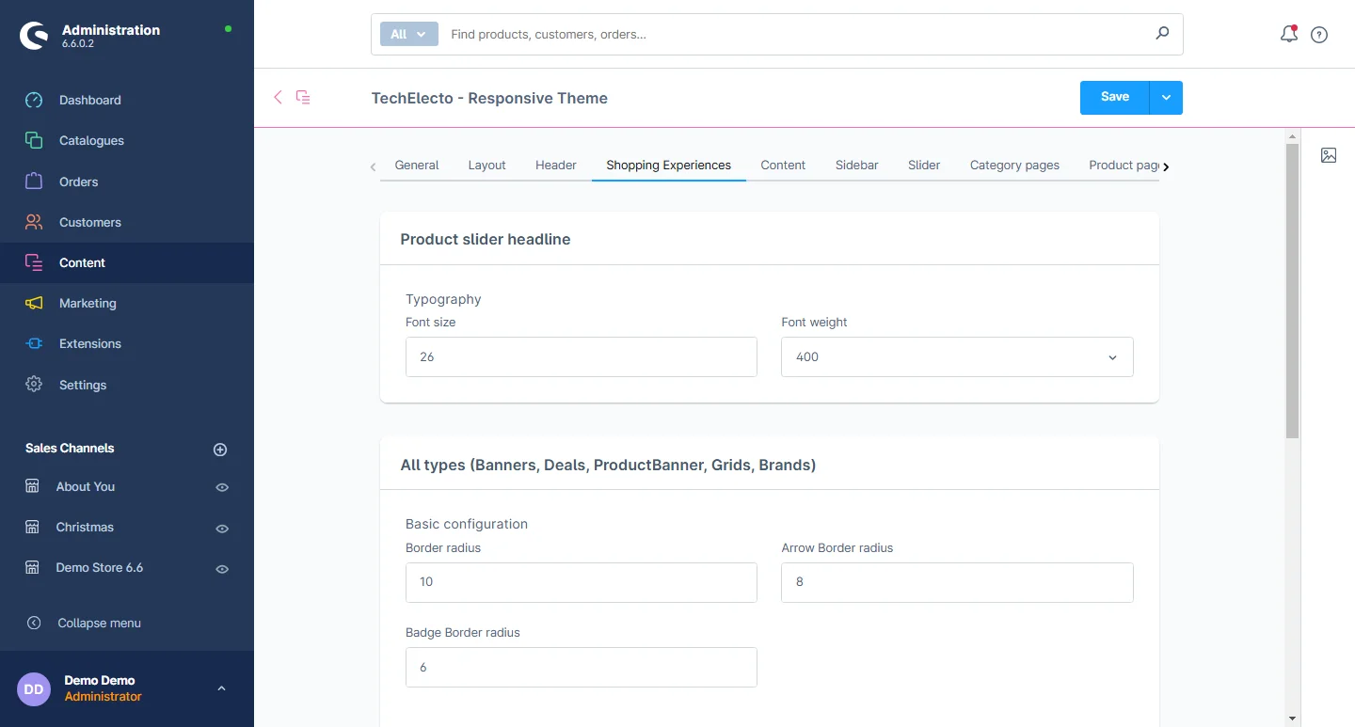Screen dimensions: 1355x727
Task: Go back using the pink arrow
Action: (x=278, y=97)
